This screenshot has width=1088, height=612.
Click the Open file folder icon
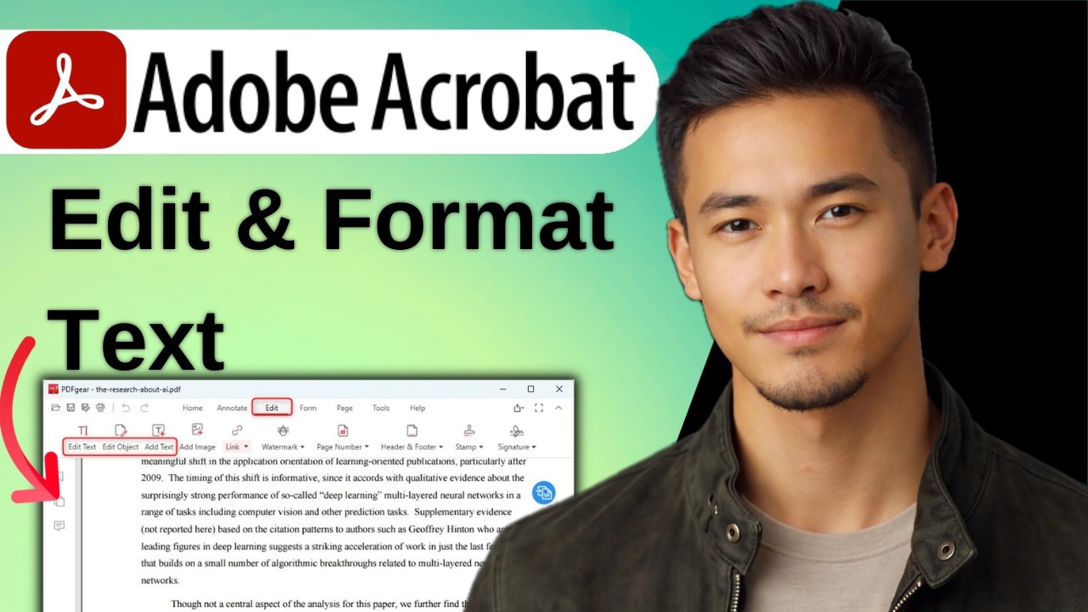[55, 408]
